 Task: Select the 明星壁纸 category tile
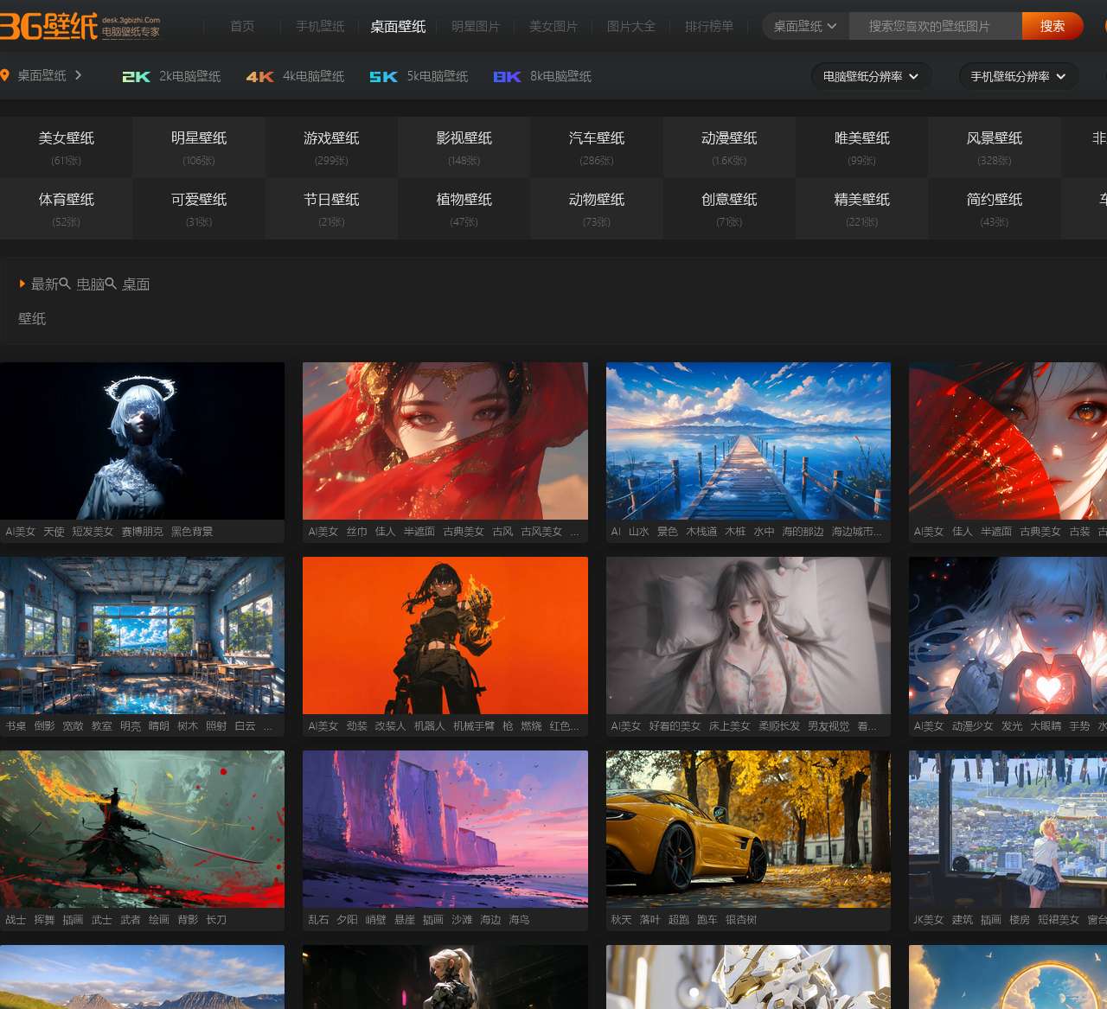point(199,147)
